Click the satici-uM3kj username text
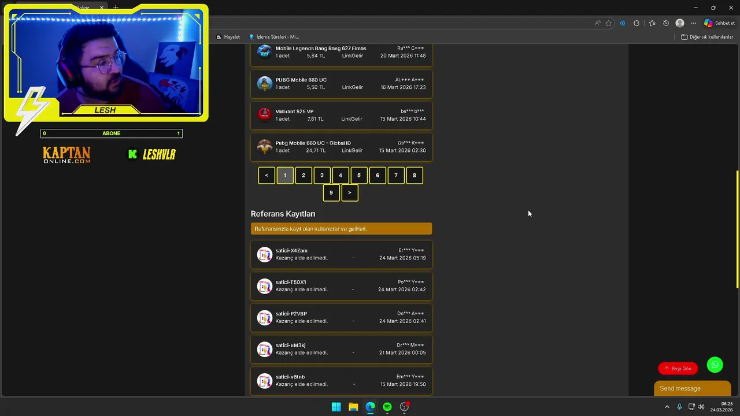The width and height of the screenshot is (740, 416). tap(290, 346)
